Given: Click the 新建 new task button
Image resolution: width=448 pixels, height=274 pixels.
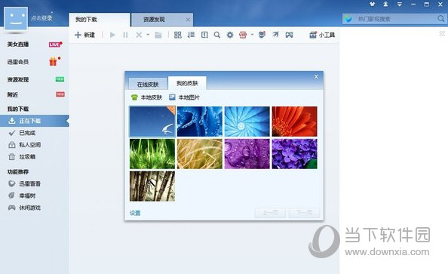Looking at the screenshot, I should 84,35.
